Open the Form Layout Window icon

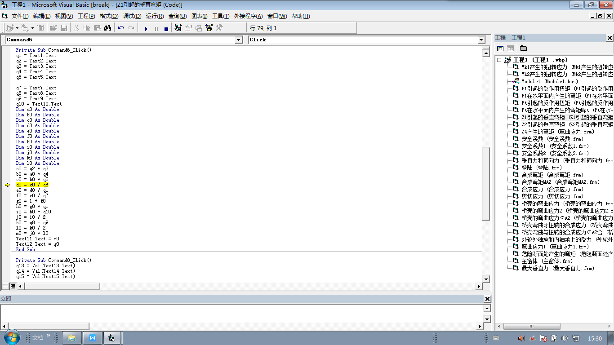click(x=199, y=28)
